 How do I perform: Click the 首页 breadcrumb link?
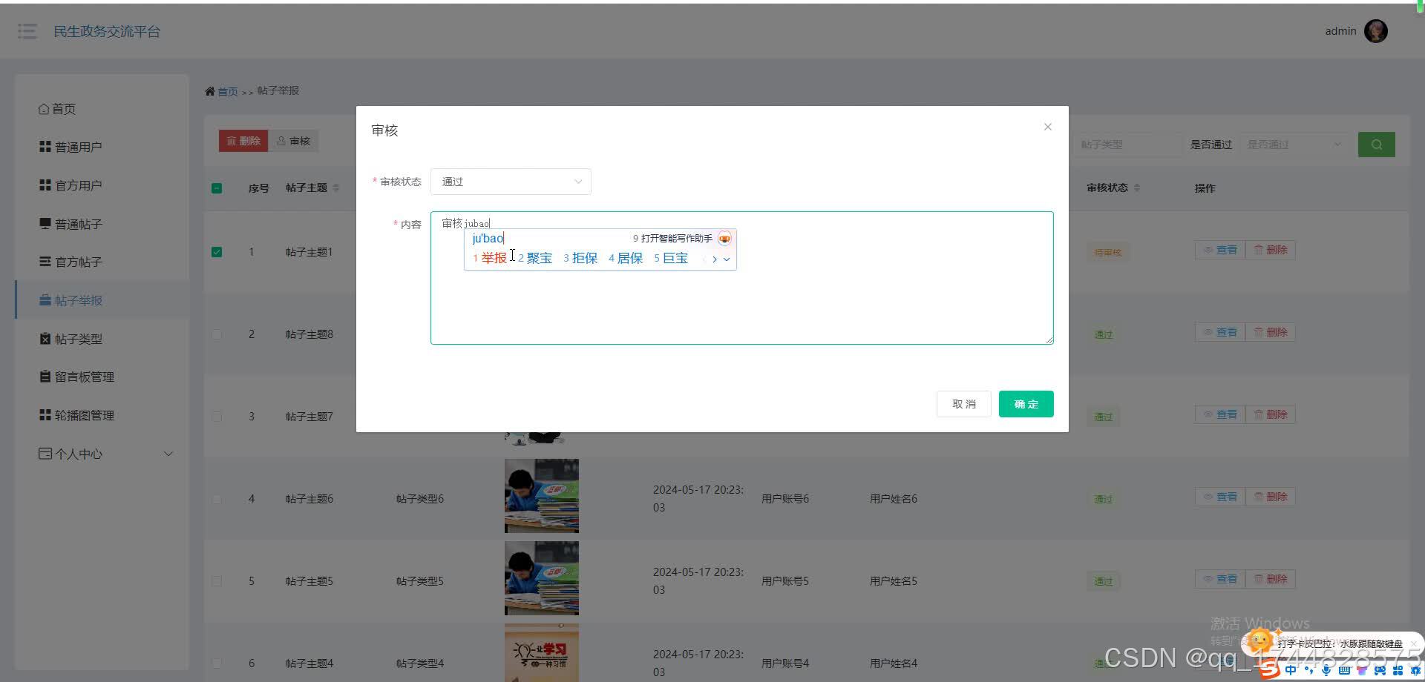coord(227,91)
